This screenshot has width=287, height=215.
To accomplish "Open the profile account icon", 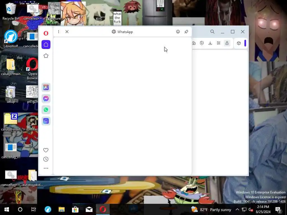I will [227, 43].
